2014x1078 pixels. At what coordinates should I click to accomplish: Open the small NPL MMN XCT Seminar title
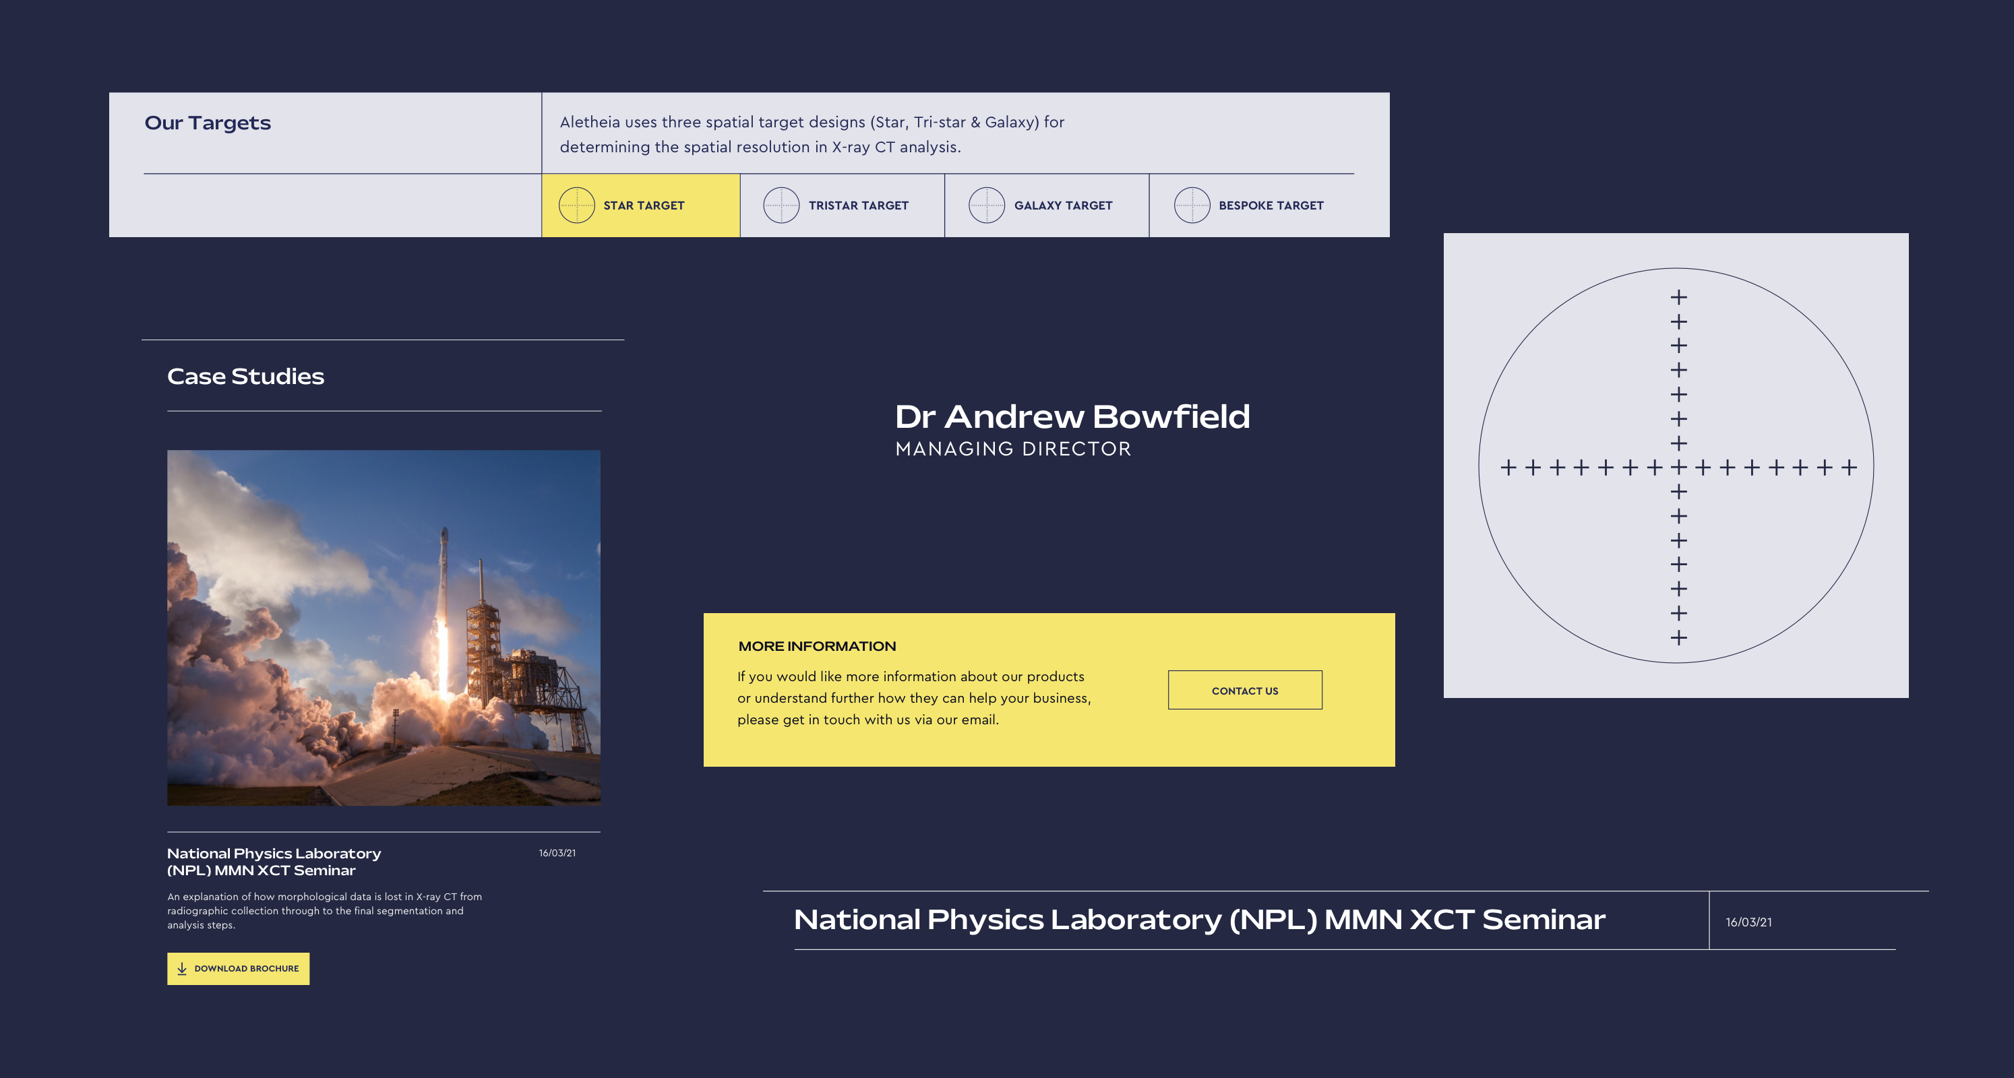pyautogui.click(x=274, y=862)
